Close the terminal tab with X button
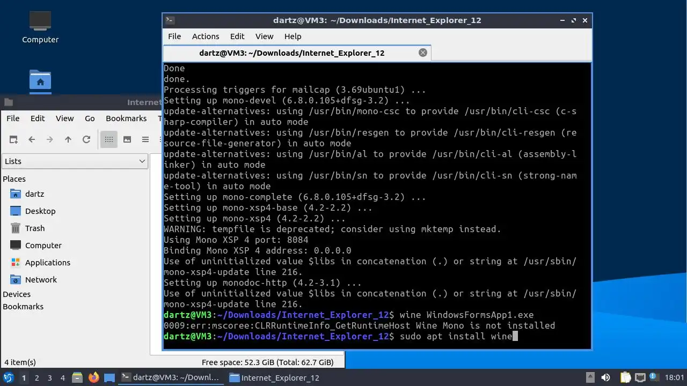Viewport: 687px width, 386px height. click(423, 53)
